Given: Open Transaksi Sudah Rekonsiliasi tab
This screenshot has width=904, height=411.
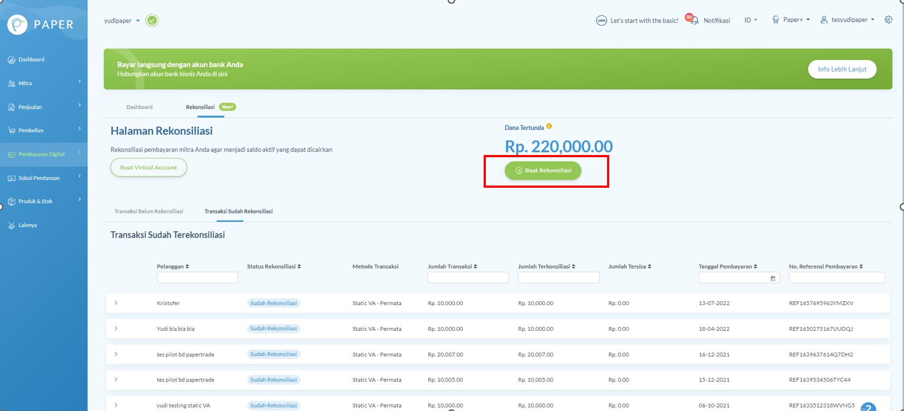Looking at the screenshot, I should (239, 211).
